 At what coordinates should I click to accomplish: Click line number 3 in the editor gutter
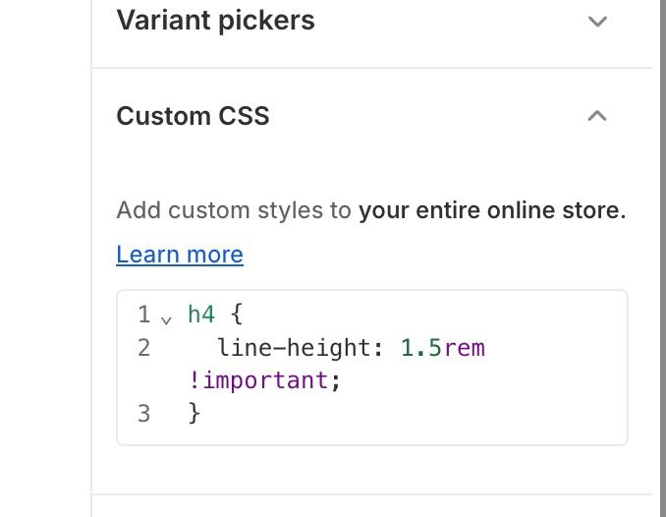point(143,413)
